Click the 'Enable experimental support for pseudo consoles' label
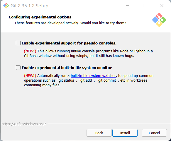 point(69,43)
